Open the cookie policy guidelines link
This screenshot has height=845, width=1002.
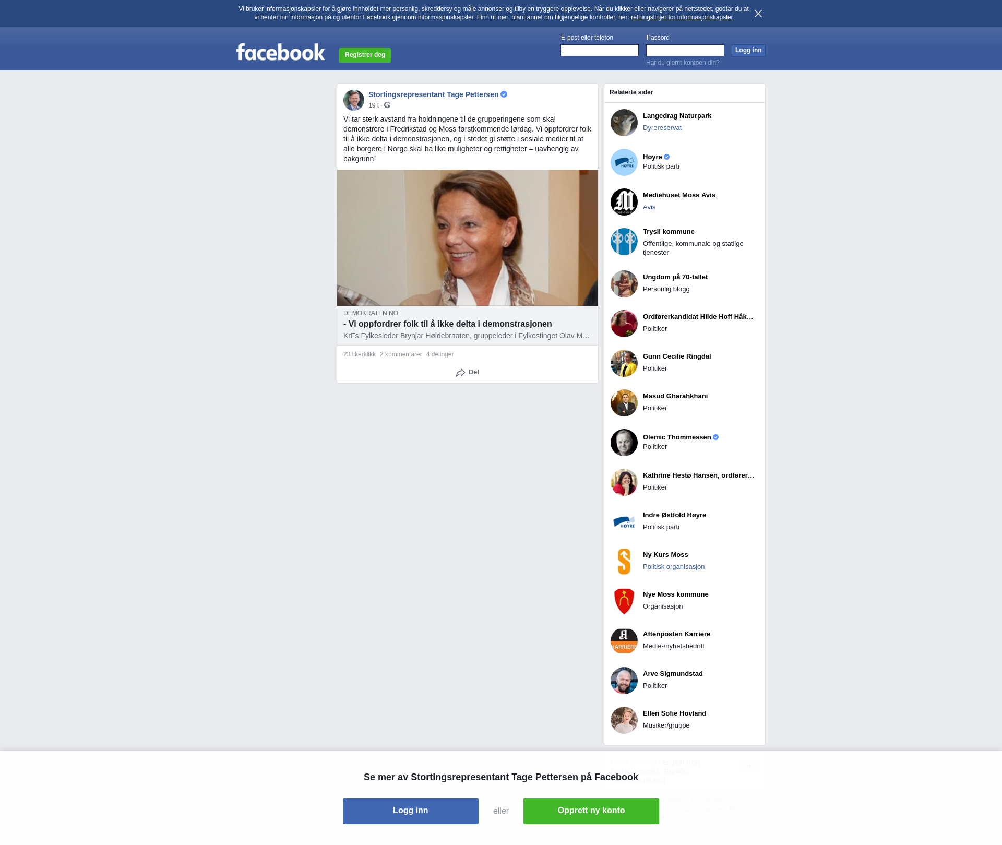tap(681, 17)
